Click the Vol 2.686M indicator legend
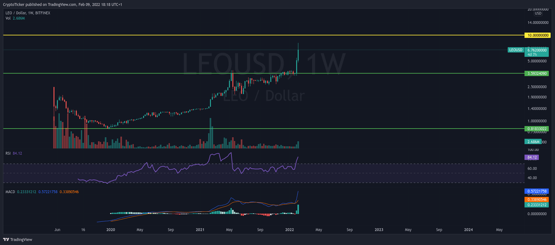 click(15, 18)
